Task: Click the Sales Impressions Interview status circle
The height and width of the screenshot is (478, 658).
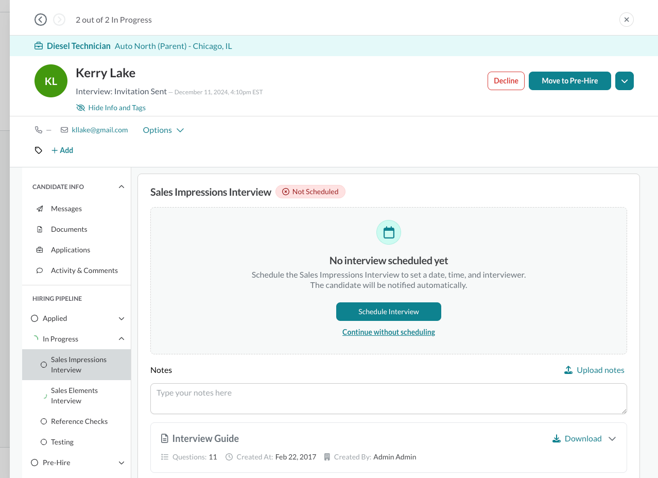Action: tap(44, 365)
